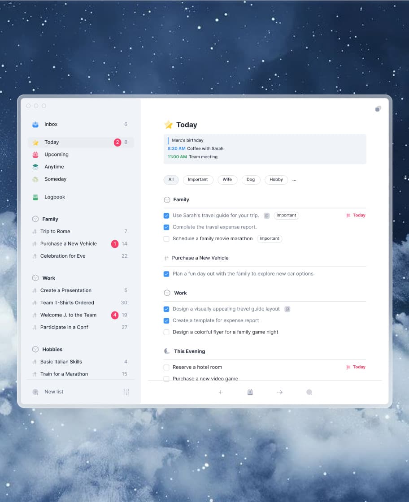The height and width of the screenshot is (502, 409).
Task: Uncheck Plan a fun day out task
Action: 166,274
